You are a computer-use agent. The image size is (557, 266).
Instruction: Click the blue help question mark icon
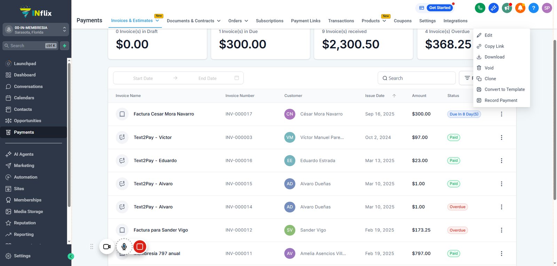[533, 8]
